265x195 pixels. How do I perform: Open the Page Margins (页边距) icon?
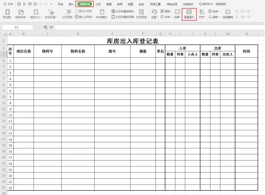point(8,12)
